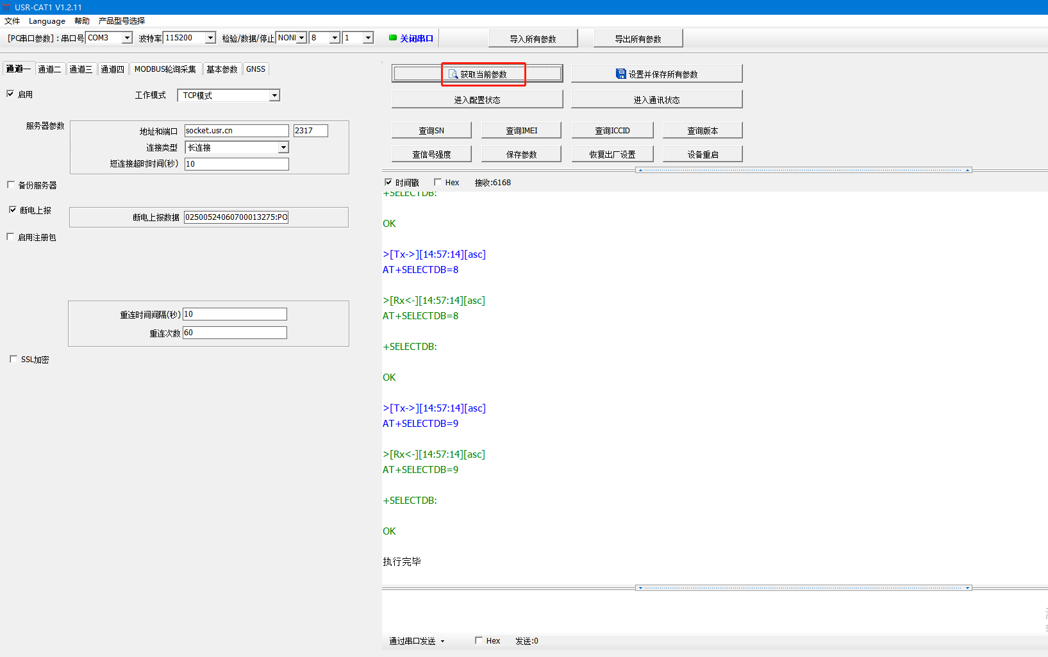This screenshot has height=657, width=1048.
Task: Open the 产品型号选择 menu
Action: [x=122, y=21]
